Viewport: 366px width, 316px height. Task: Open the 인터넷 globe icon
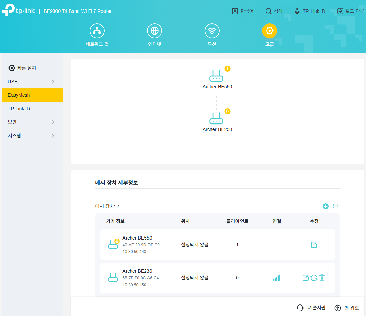coord(155,31)
